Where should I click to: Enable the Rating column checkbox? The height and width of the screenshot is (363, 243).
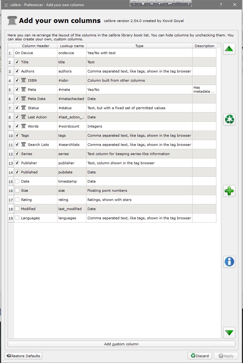pyautogui.click(x=17, y=199)
